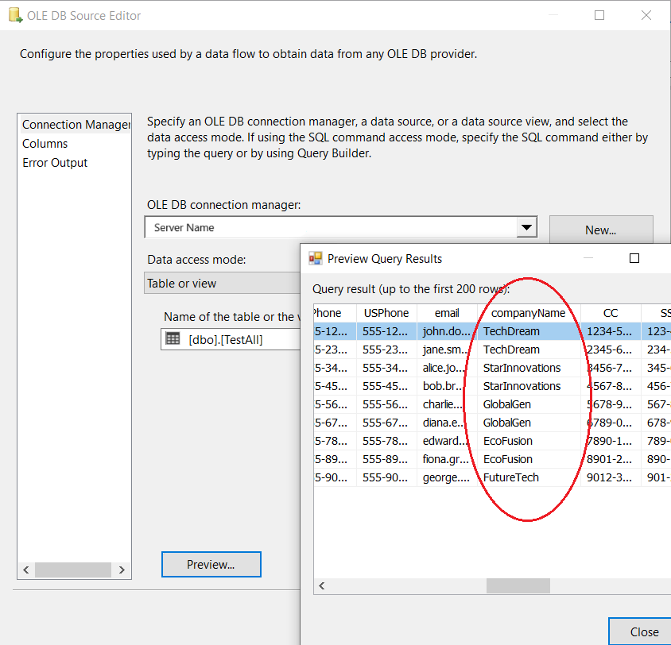The image size is (671, 645).
Task: Switch to the Columns page
Action: coord(45,144)
